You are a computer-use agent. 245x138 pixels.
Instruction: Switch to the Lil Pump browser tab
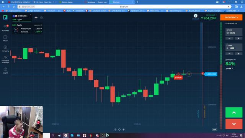(x=44, y=2)
